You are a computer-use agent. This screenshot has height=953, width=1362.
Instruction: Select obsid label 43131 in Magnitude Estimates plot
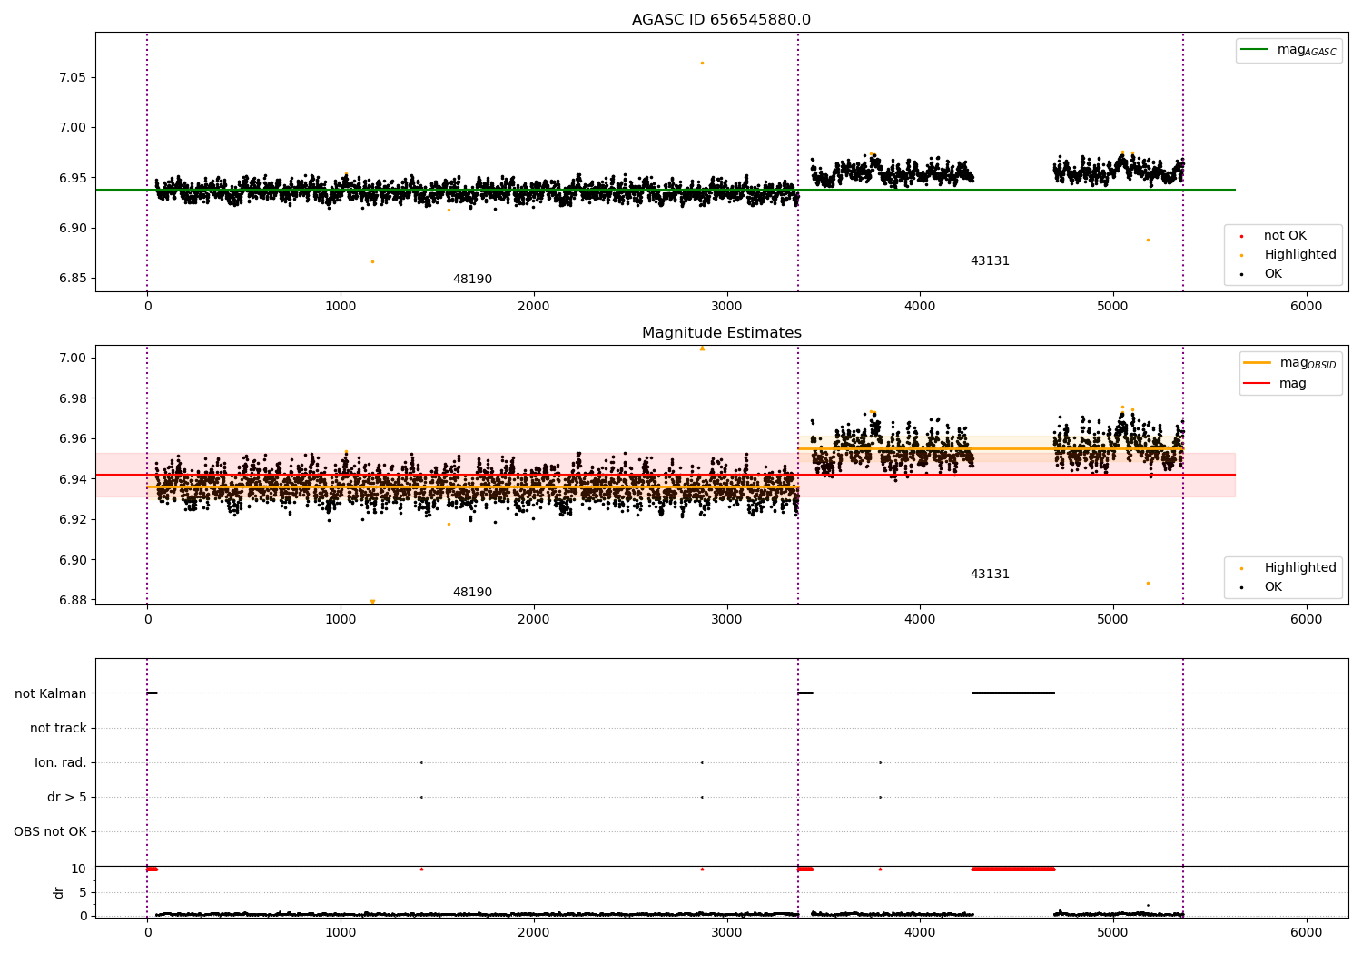pos(990,575)
